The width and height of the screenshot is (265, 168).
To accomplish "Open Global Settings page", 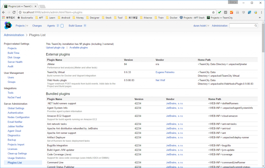I will point(16,108).
